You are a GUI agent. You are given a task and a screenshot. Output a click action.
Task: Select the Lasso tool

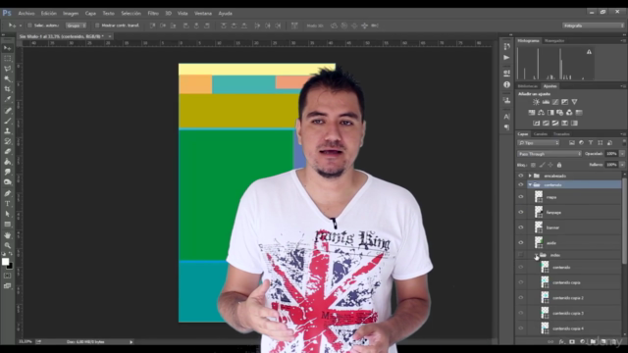[x=7, y=69]
